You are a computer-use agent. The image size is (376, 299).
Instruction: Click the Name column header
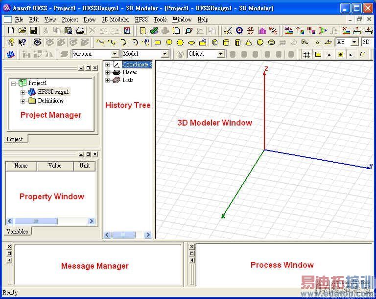click(21, 166)
